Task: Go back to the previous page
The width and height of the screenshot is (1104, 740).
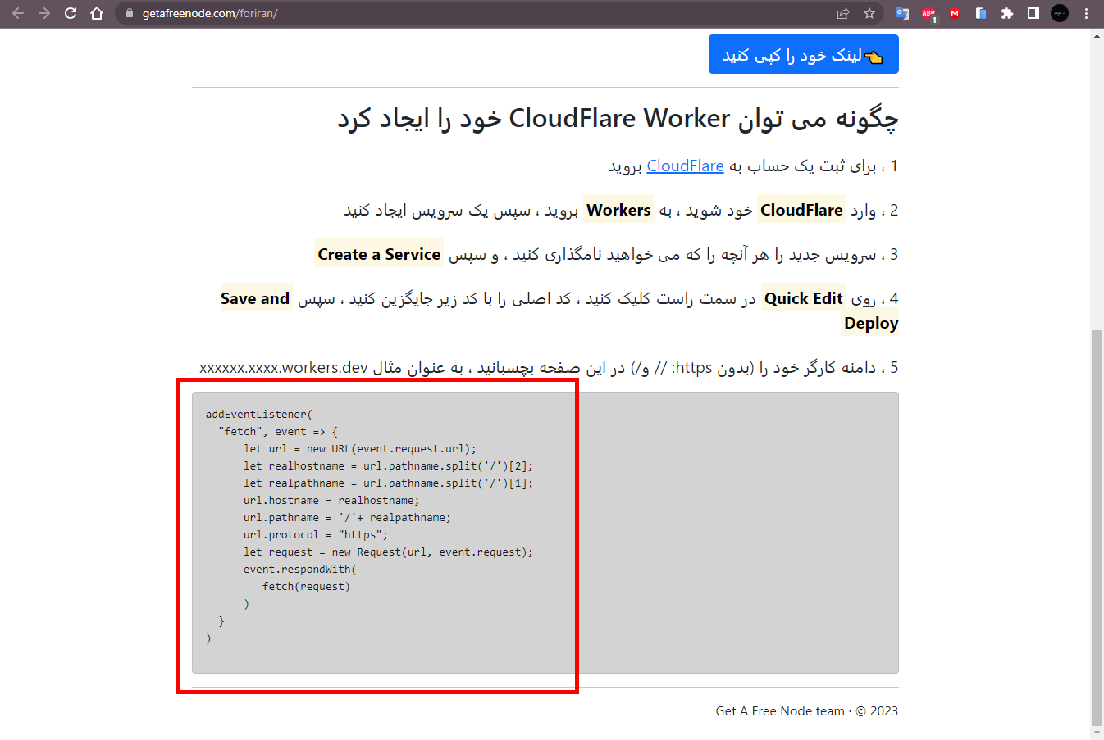Action: pyautogui.click(x=18, y=13)
